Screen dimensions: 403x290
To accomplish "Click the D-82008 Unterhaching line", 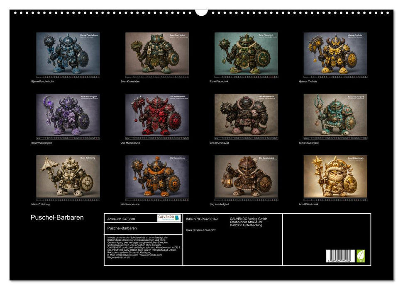I will click(246, 225).
